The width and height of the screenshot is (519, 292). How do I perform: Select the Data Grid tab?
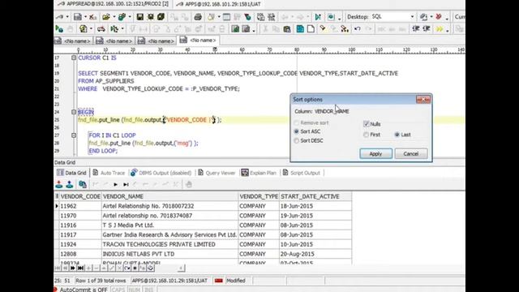(x=71, y=173)
